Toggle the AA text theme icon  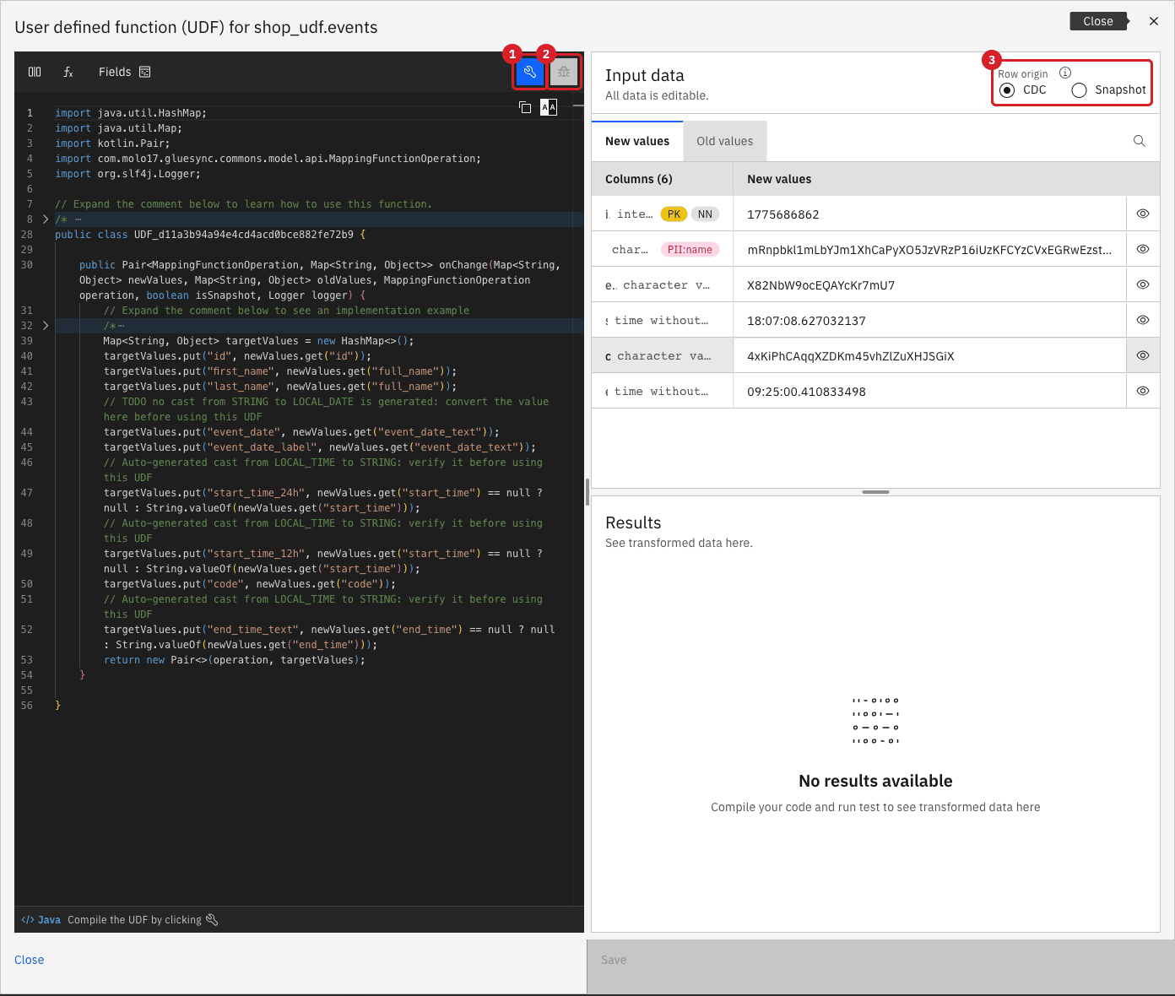549,107
